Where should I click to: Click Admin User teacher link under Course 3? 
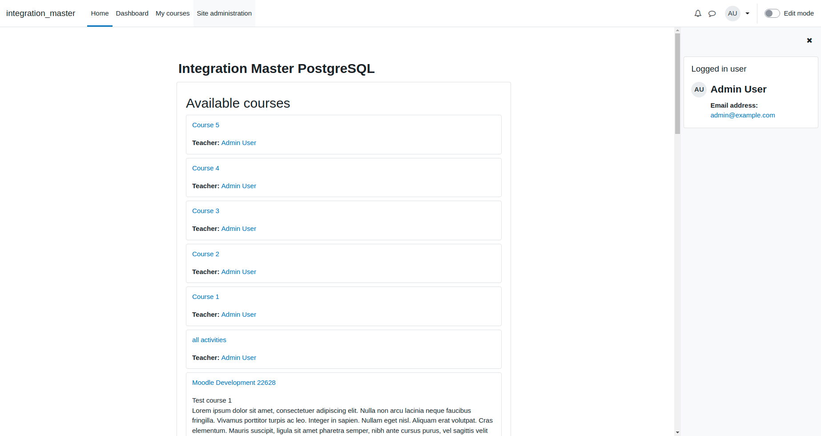click(x=239, y=229)
